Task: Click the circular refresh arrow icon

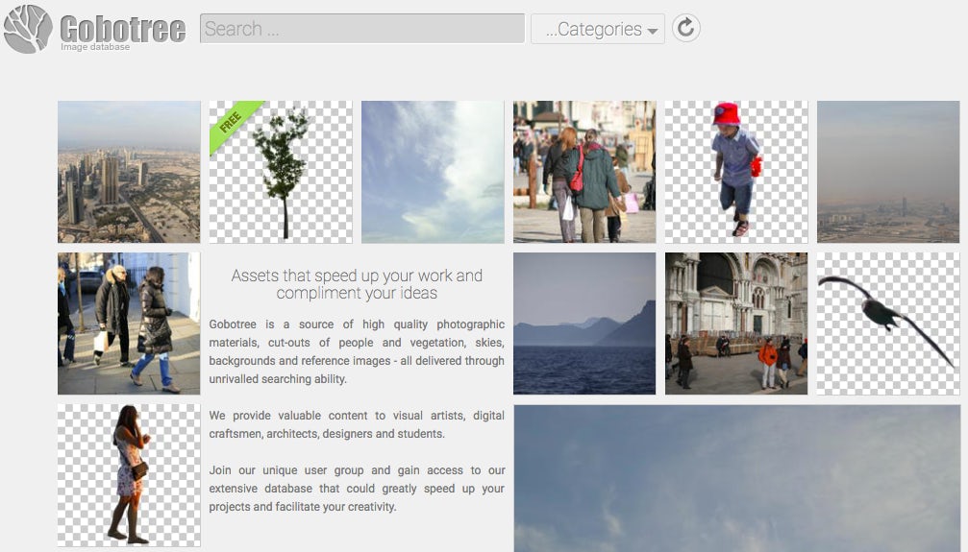Action: pos(685,28)
